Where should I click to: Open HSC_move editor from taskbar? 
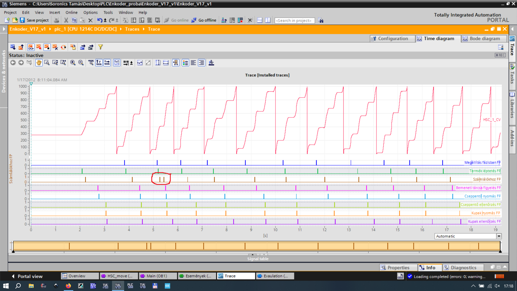click(x=118, y=276)
